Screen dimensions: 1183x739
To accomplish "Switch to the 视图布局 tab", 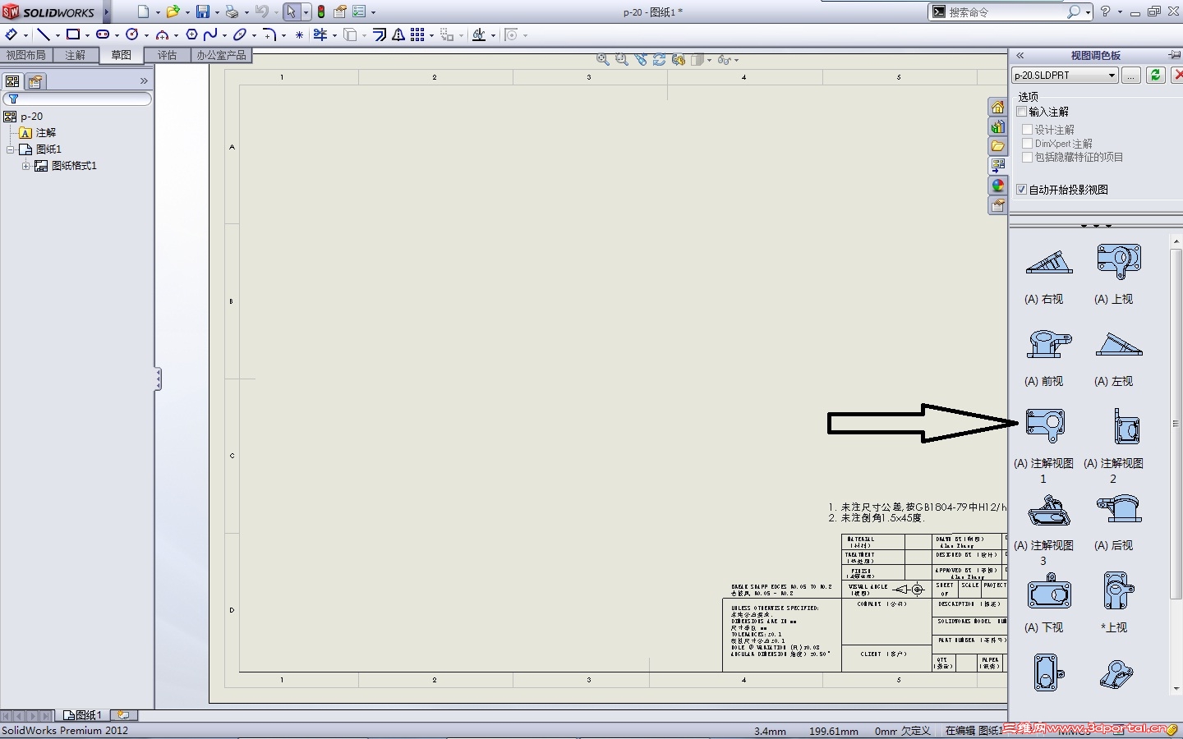I will tap(25, 55).
